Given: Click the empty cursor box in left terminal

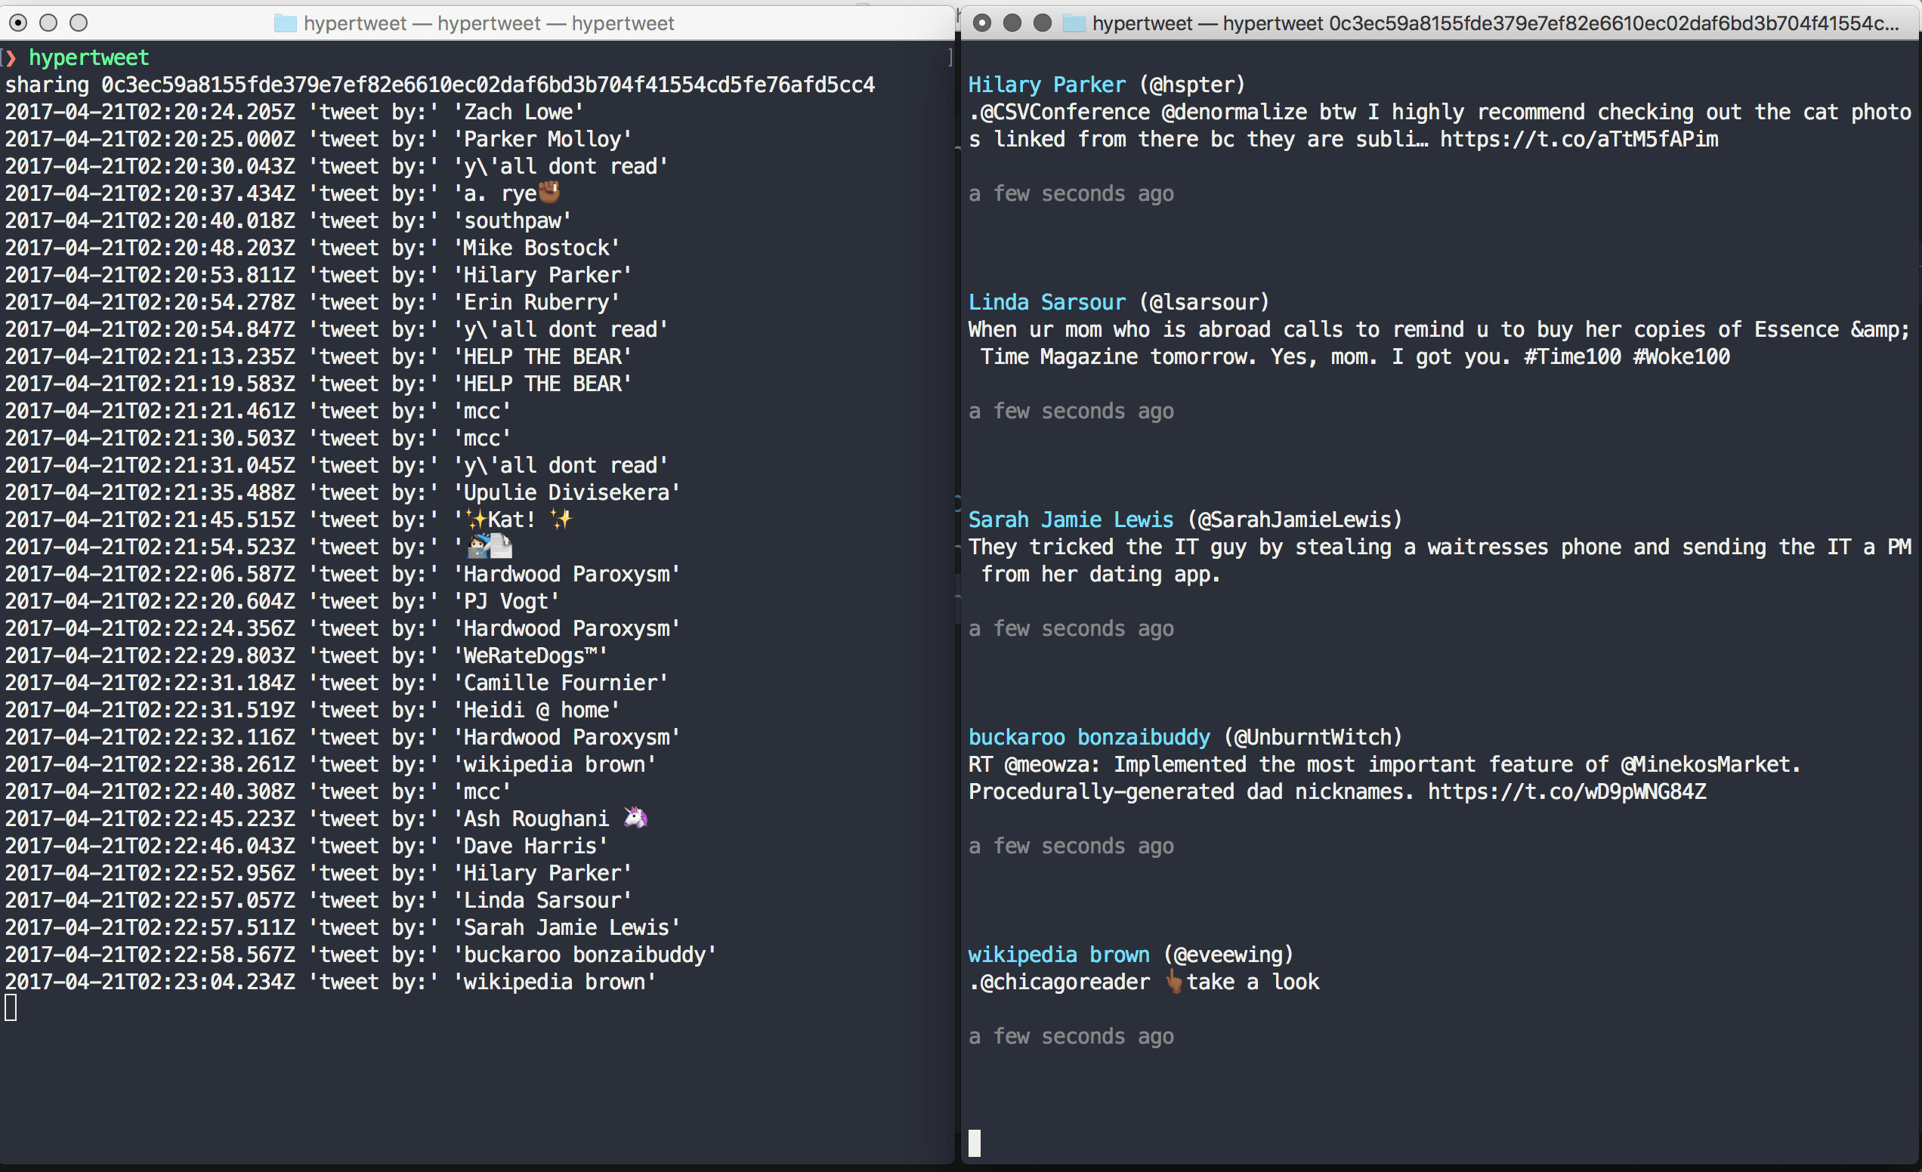Looking at the screenshot, I should click(11, 1008).
